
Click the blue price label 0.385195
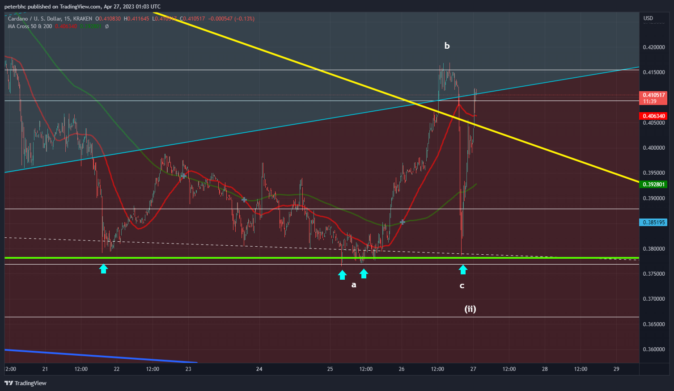[654, 222]
